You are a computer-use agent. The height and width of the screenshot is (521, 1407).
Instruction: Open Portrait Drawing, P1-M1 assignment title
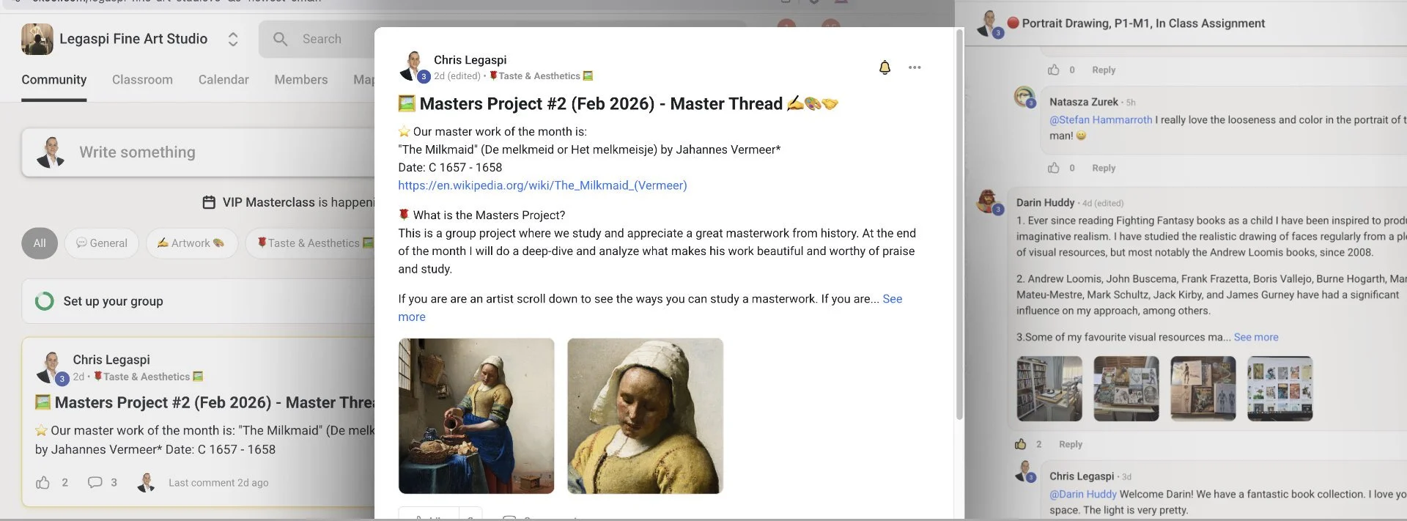[x=1143, y=23]
